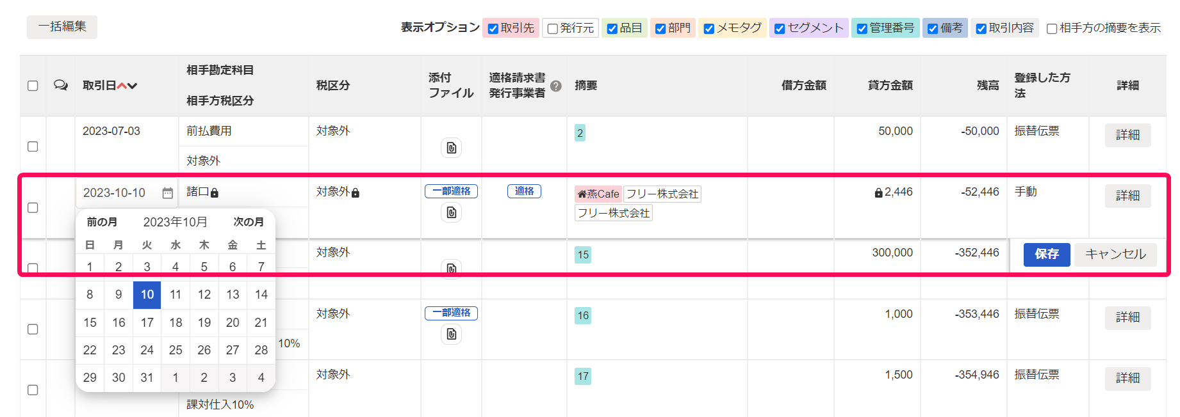The image size is (1180, 417).
Task: Pick October 31 in the calendar
Action: pyautogui.click(x=147, y=378)
